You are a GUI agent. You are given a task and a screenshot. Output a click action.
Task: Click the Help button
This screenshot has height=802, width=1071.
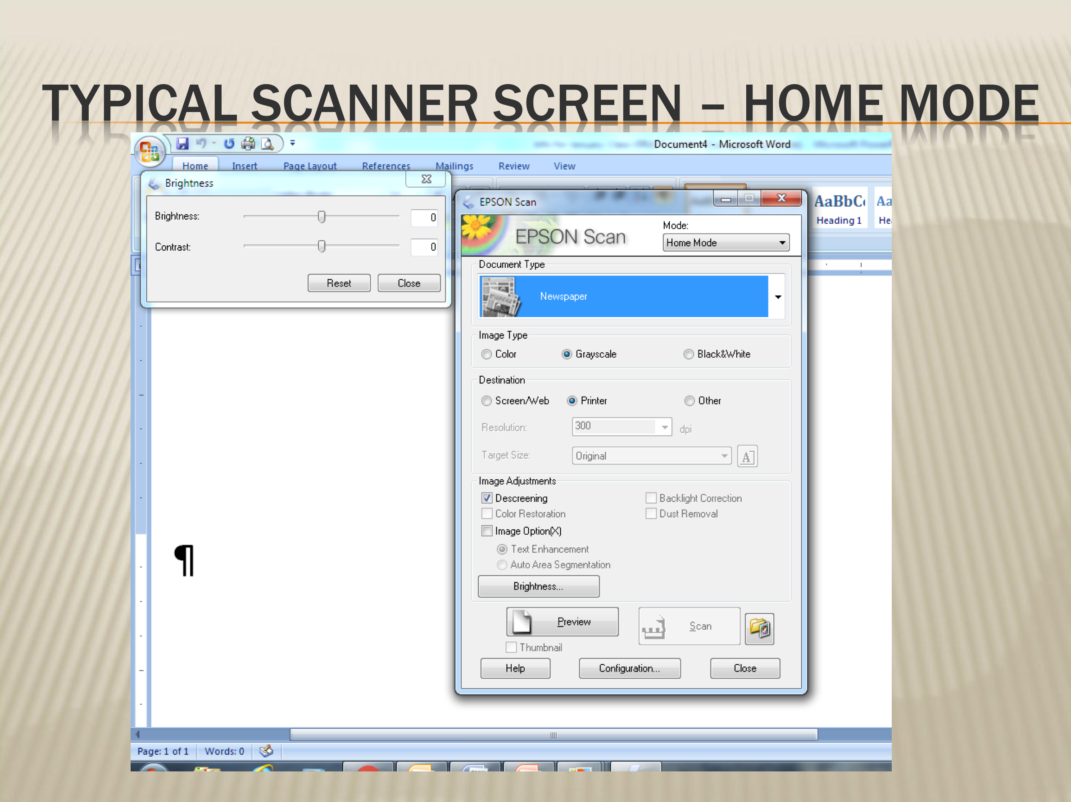pos(515,668)
